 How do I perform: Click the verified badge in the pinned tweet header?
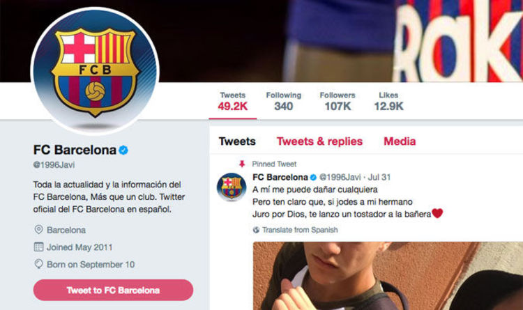314,177
